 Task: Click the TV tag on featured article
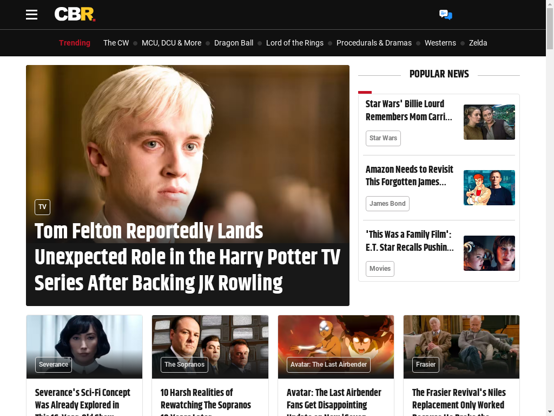click(42, 207)
